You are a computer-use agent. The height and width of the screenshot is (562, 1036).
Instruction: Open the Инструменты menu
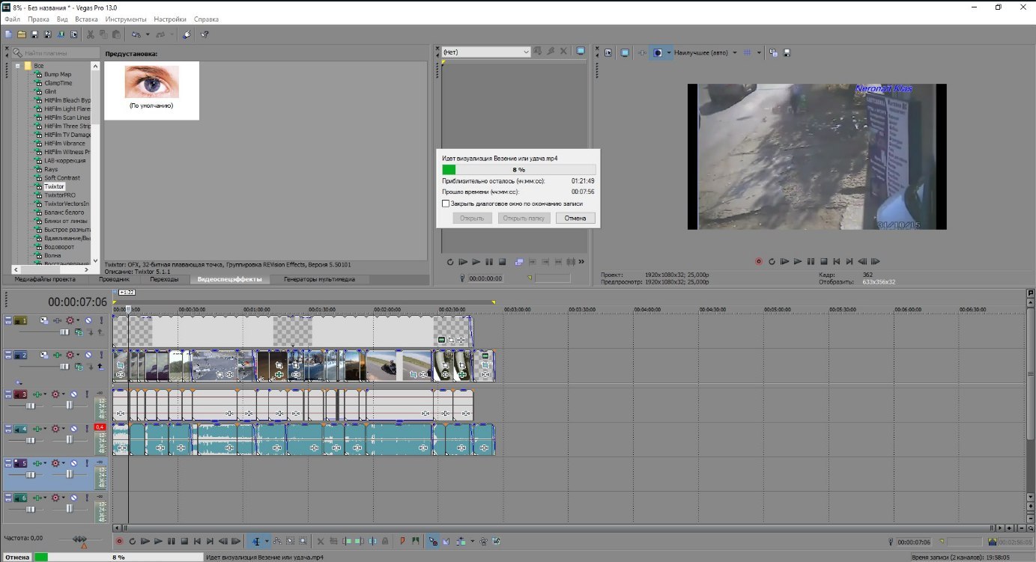point(126,19)
